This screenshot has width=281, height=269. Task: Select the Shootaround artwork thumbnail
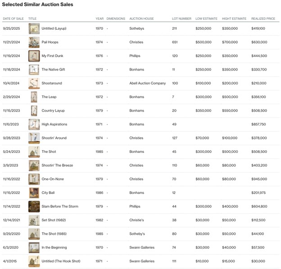tap(34, 83)
